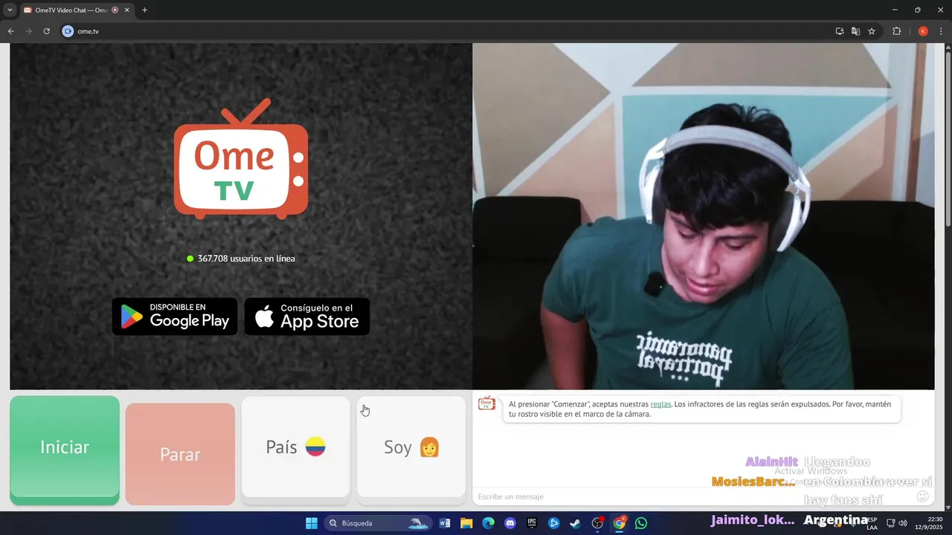
Task: Go back to previous page
Action: pyautogui.click(x=10, y=31)
